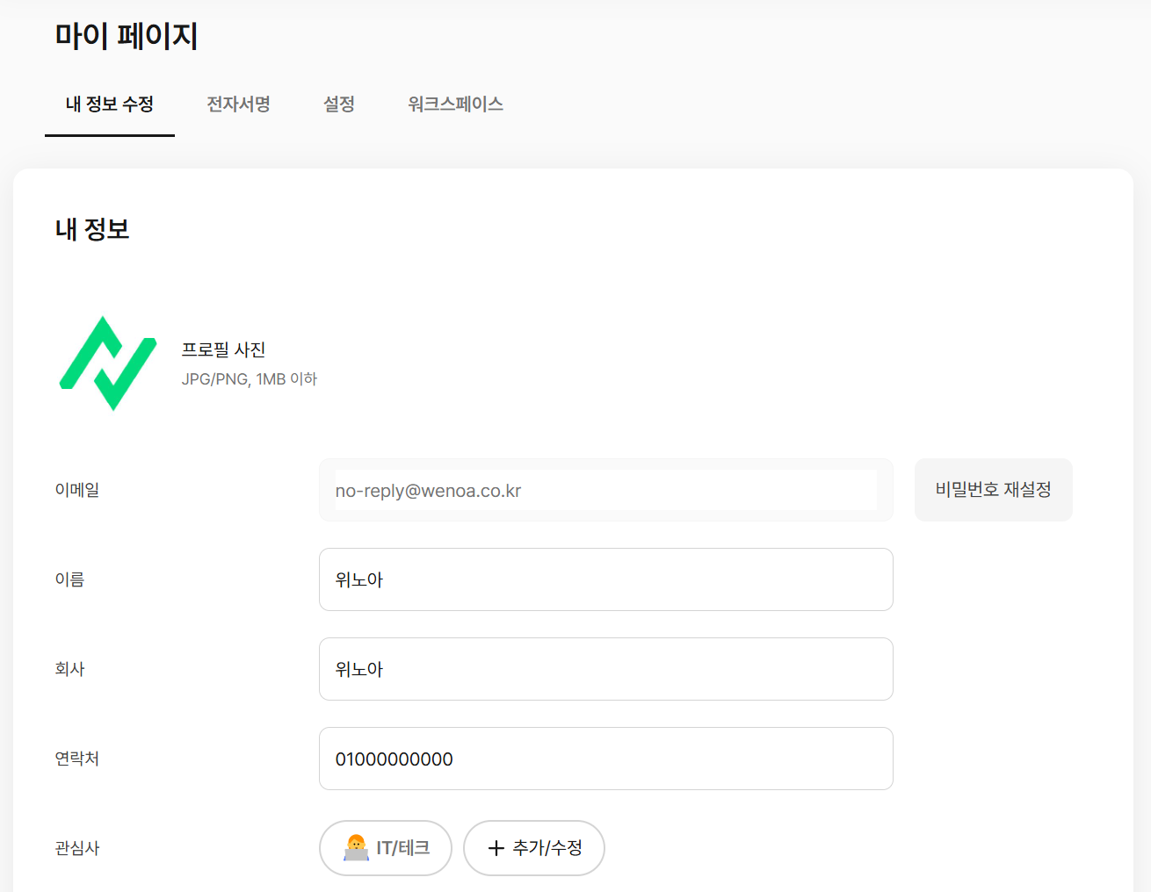Viewport: 1151px width, 892px height.
Task: Go to the 워크스페이스 tab
Action: pyautogui.click(x=455, y=104)
